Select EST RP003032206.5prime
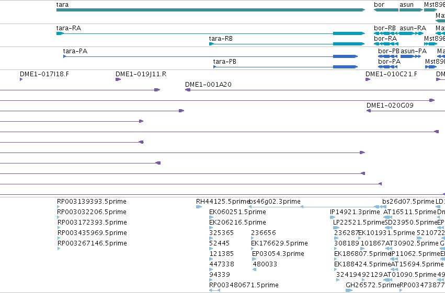The width and height of the screenshot is (445, 293). point(59,217)
